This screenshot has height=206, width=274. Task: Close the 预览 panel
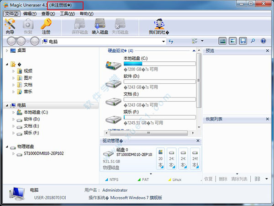[267, 51]
